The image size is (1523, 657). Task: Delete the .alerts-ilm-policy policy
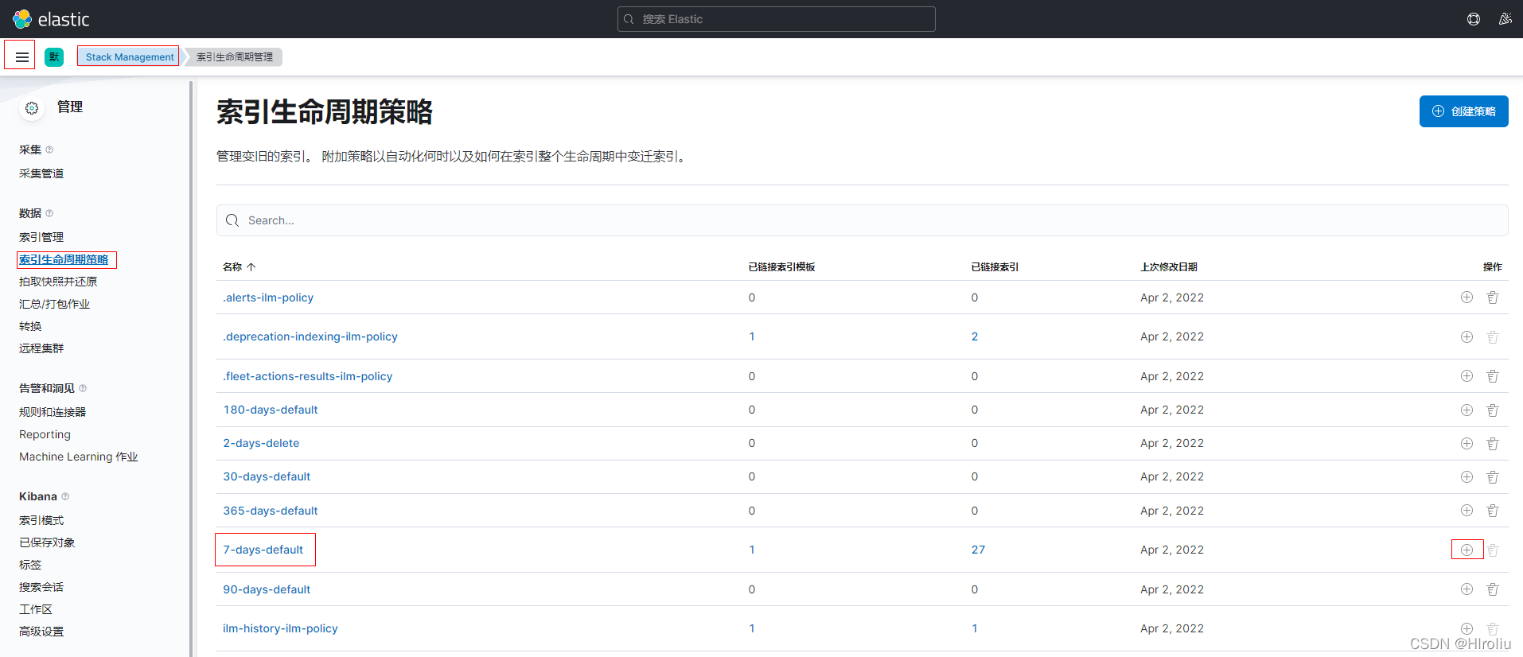pos(1493,297)
